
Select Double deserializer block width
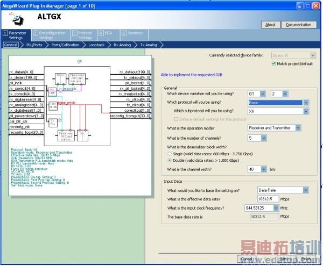(170, 161)
